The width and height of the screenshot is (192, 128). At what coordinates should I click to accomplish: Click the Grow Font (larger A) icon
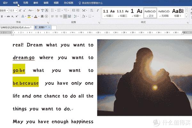tap(20, 11)
